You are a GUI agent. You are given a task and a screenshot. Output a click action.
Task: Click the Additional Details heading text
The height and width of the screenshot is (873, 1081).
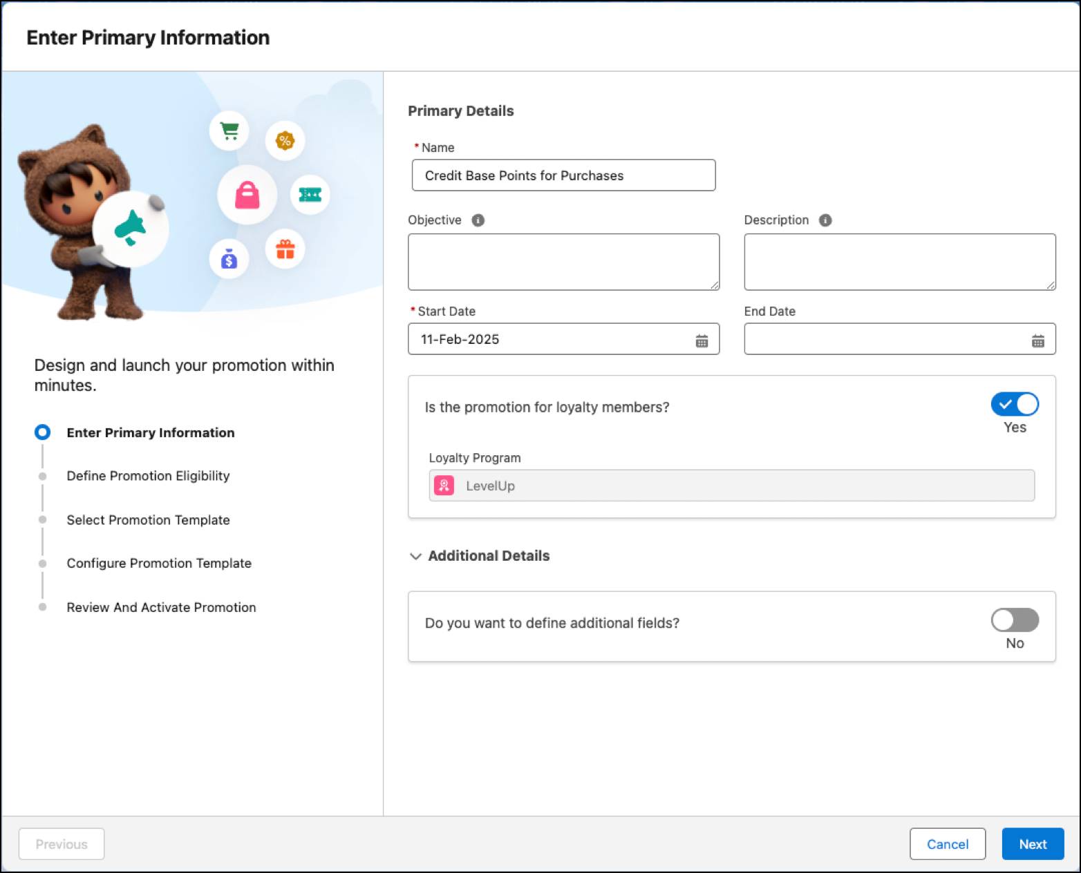pos(489,556)
